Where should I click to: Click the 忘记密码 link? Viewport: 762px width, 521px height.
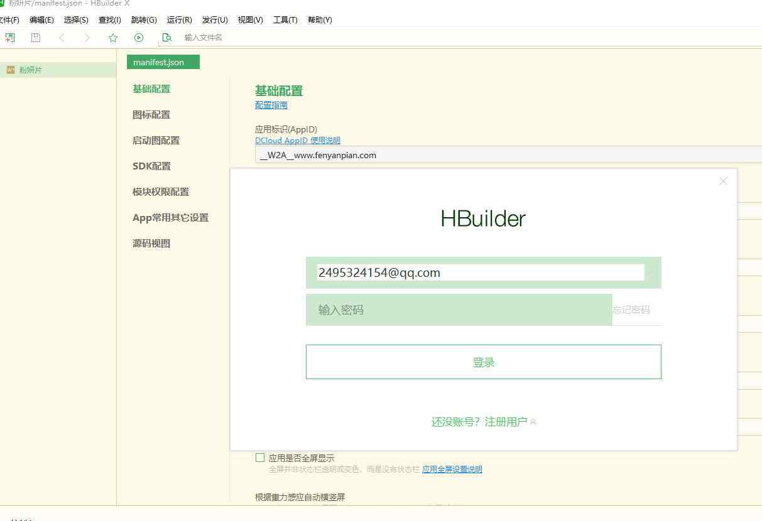point(631,310)
